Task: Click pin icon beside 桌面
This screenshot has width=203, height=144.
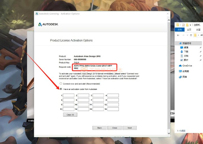Action: (200, 48)
